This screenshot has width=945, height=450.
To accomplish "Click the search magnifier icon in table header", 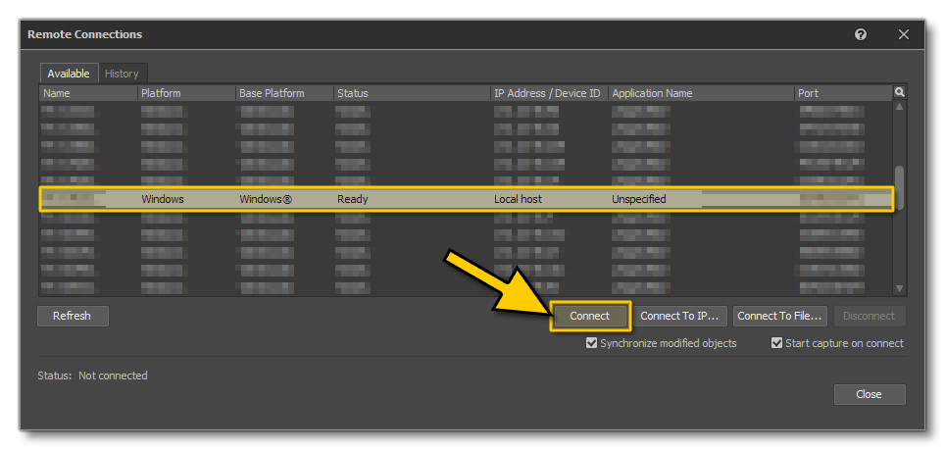I will tap(899, 92).
